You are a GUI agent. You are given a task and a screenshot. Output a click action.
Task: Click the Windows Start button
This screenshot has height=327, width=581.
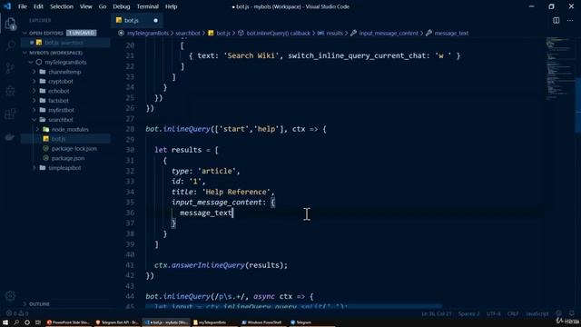tap(5, 322)
